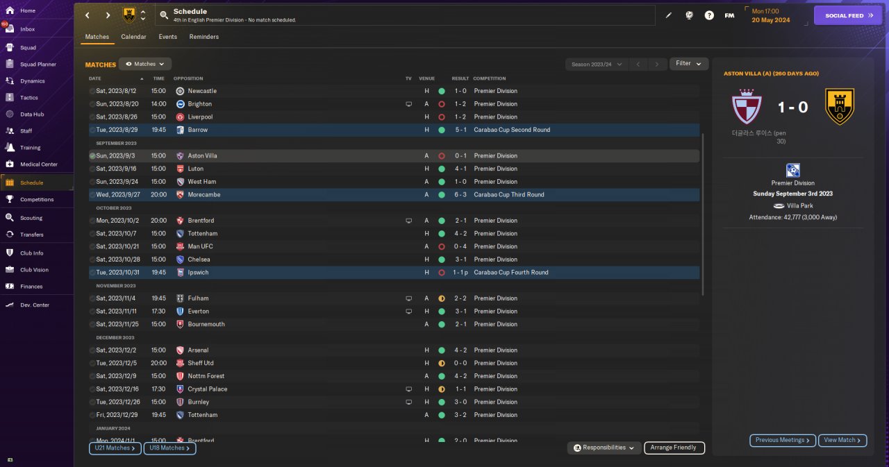Open U18 Matches
Image resolution: width=889 pixels, height=467 pixels.
pos(169,448)
